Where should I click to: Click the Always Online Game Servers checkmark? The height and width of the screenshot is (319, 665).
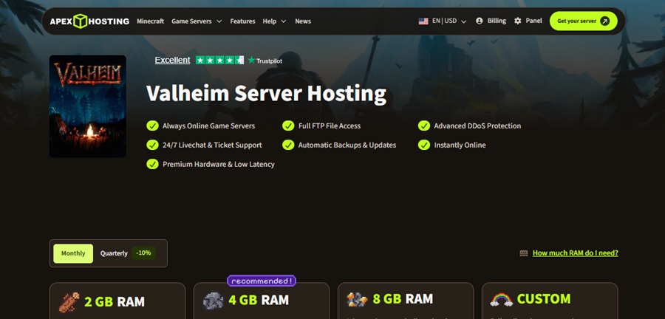click(152, 126)
